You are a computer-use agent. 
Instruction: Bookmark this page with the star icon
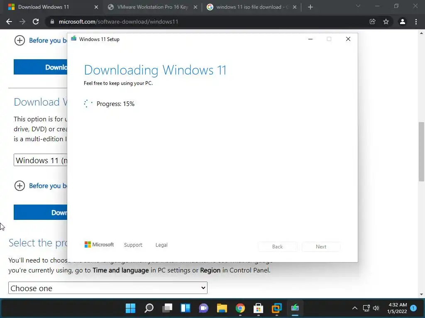pos(386,22)
